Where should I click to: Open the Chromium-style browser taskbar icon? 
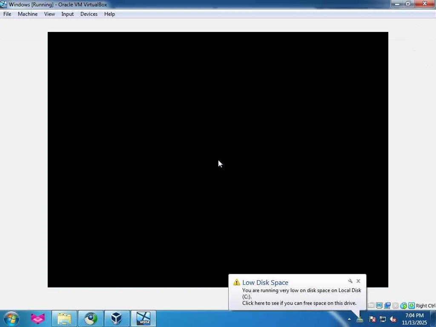coord(91,318)
